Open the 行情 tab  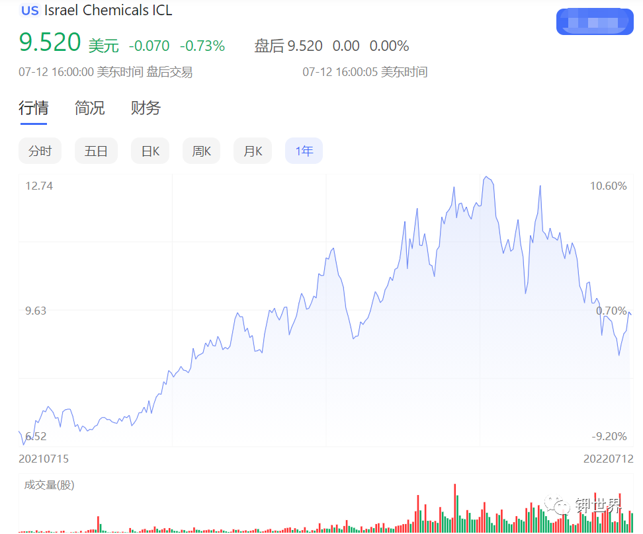click(x=34, y=108)
